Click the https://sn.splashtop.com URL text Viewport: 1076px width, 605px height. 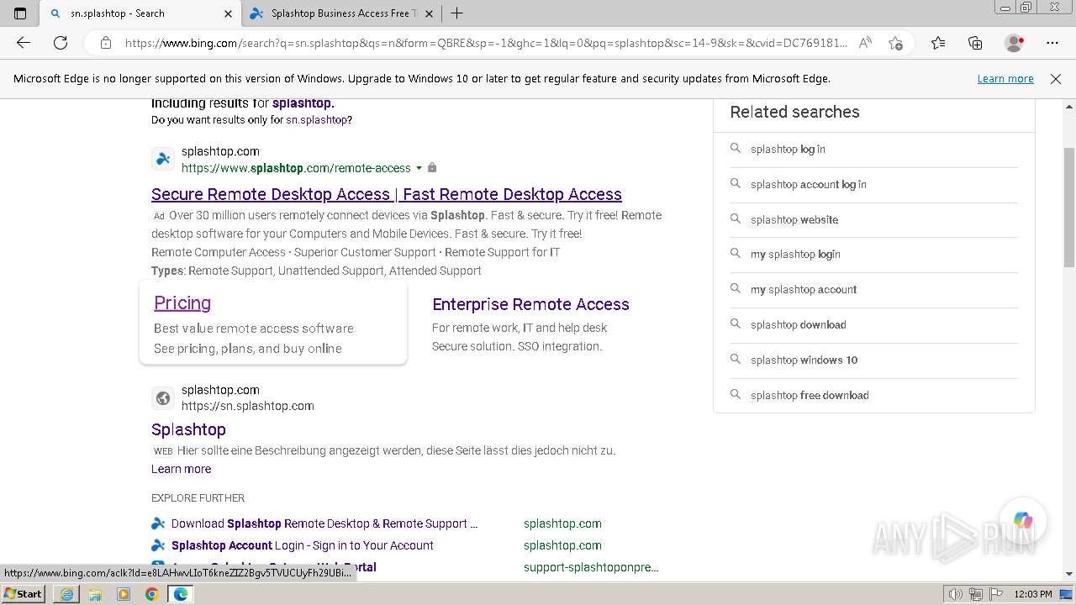(248, 406)
